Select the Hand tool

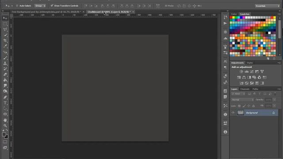(5, 120)
